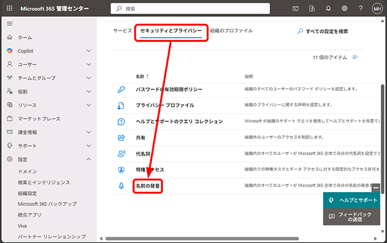
Task: Sort by 名前 column header
Action: click(x=142, y=76)
